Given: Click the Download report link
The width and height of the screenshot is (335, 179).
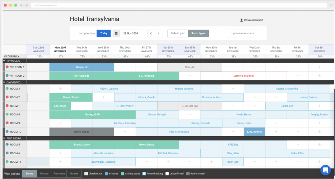Looking at the screenshot, I should coord(252,20).
